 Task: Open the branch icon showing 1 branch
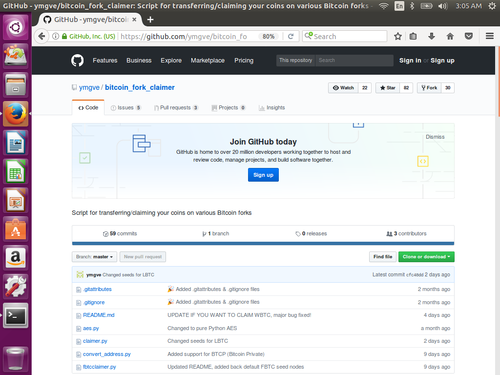click(x=205, y=233)
